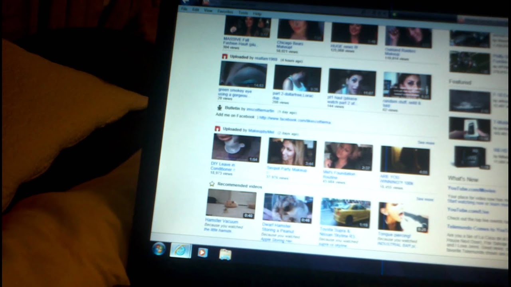Viewport: 511px width, 287px height.
Task: Play the part 2 dollartree thumbnail
Action: [297, 78]
